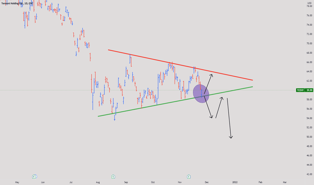Click the May label on time axis
This screenshot has width=314, height=185.
(x=17, y=182)
